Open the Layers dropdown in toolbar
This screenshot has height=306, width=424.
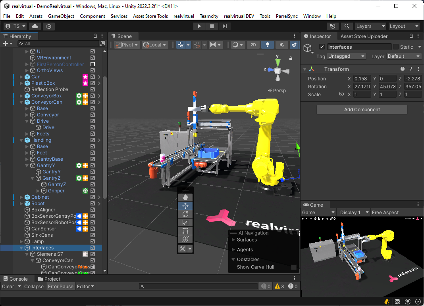point(370,26)
